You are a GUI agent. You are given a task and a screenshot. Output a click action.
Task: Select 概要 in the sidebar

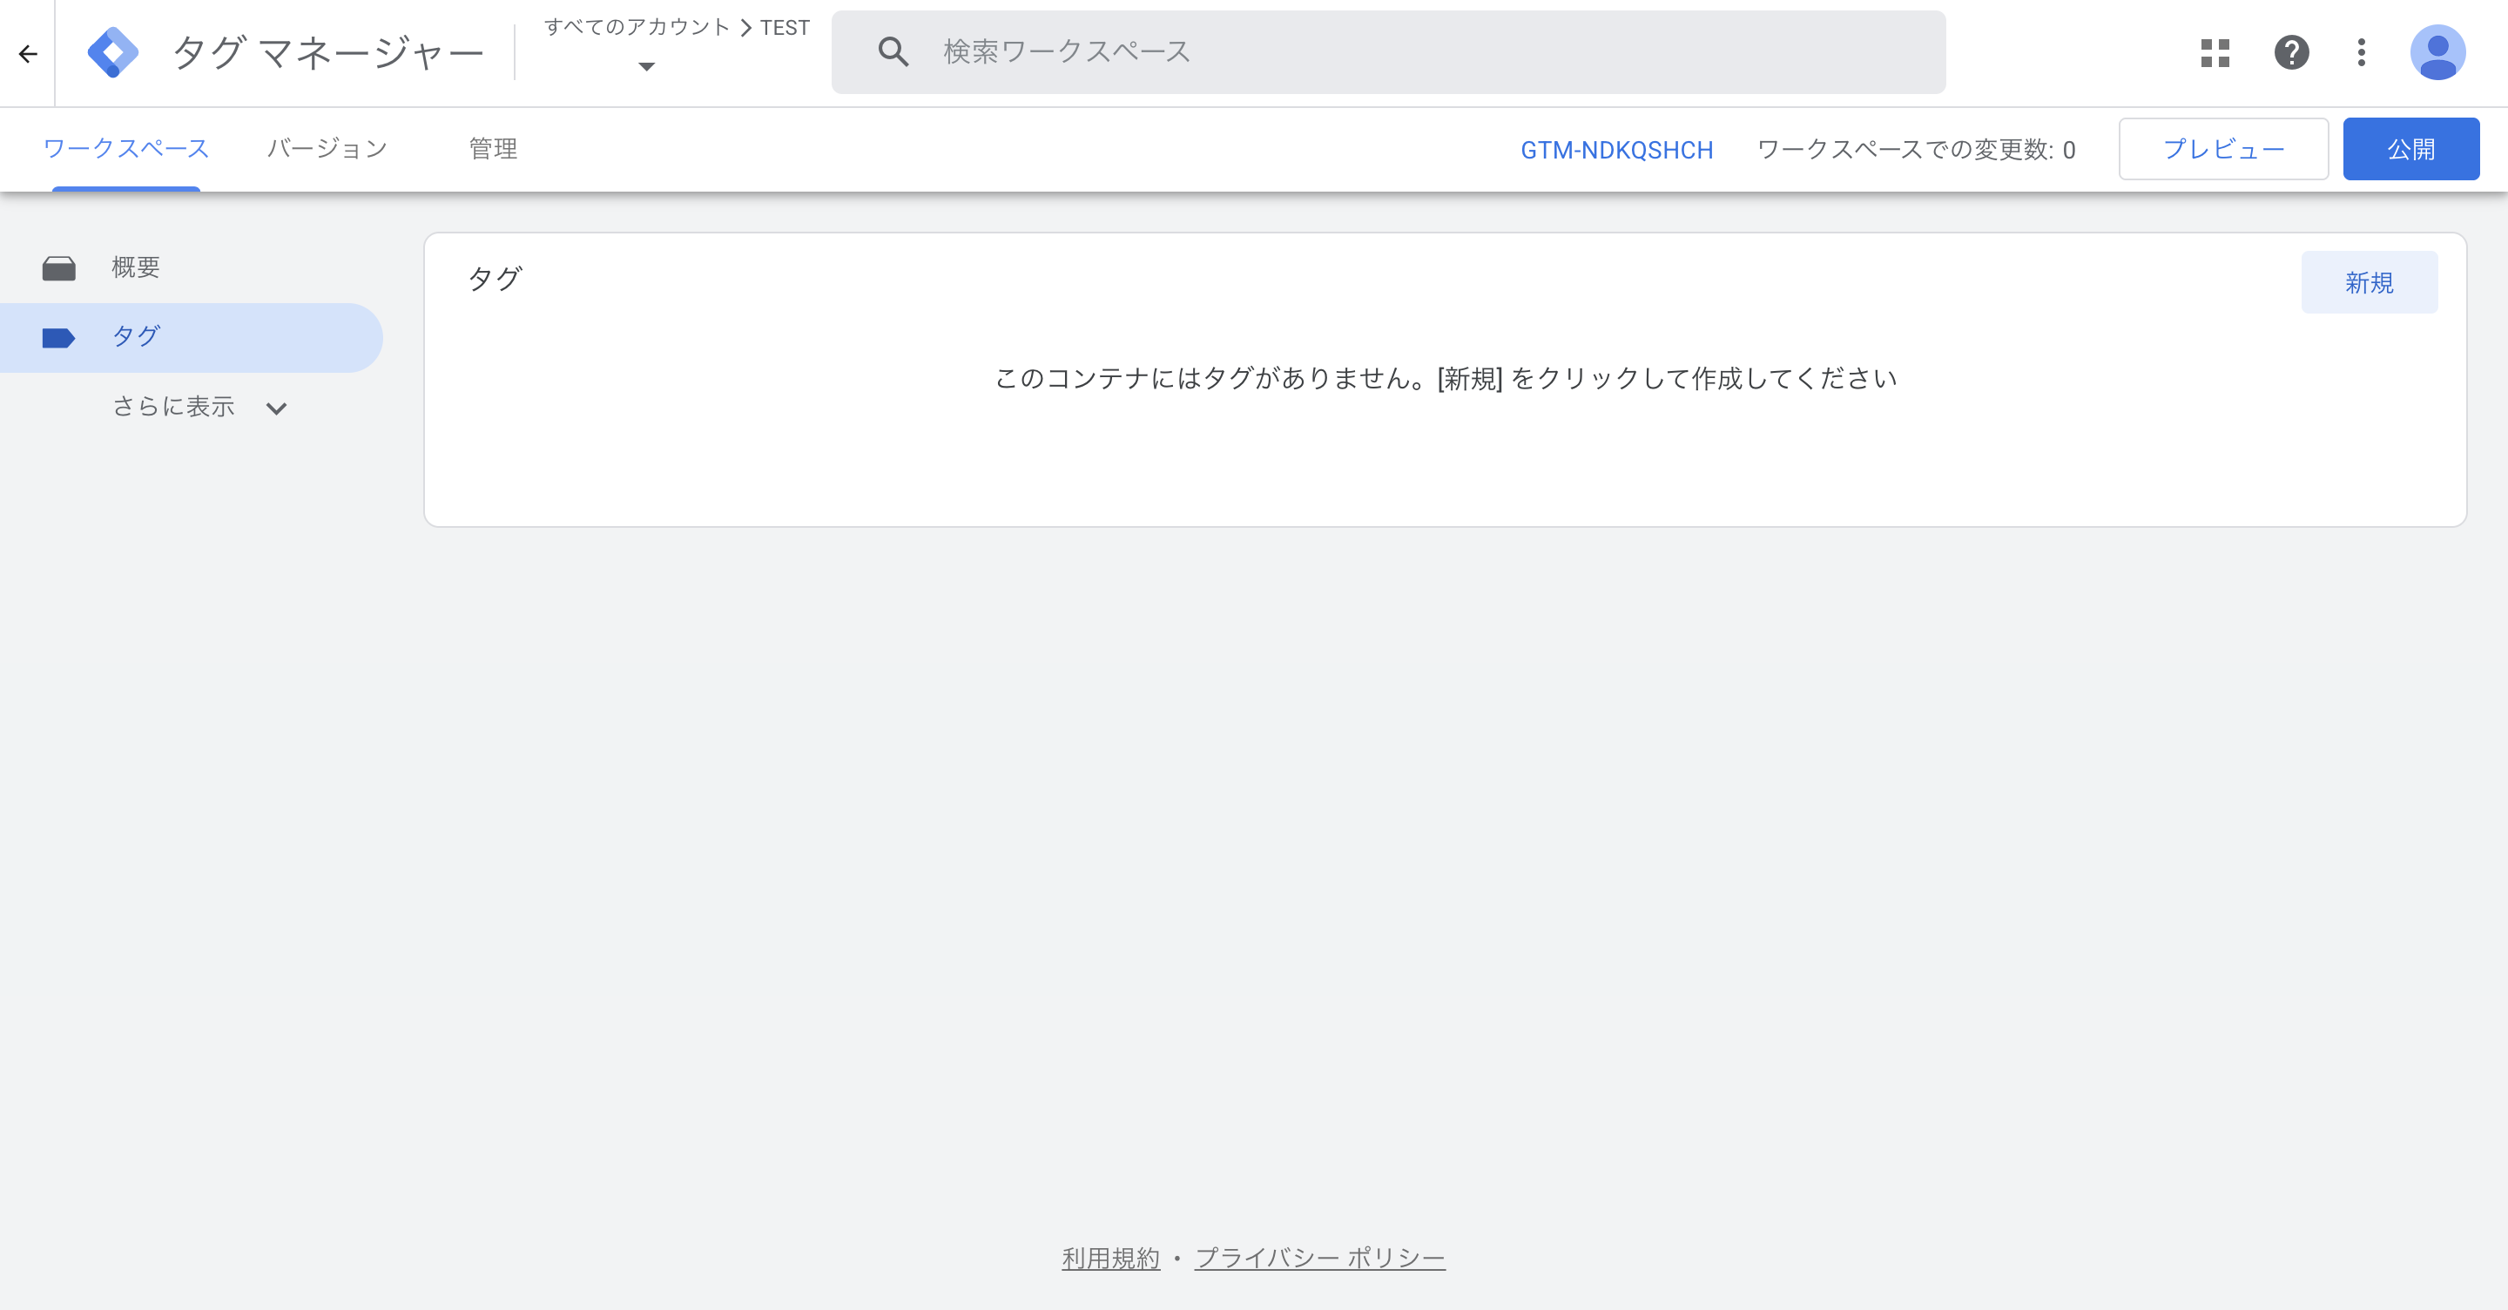click(x=192, y=268)
